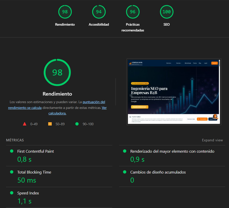Click the '0,8 s' First Contentful Paint value
This screenshot has width=229, height=208.
tap(24, 159)
